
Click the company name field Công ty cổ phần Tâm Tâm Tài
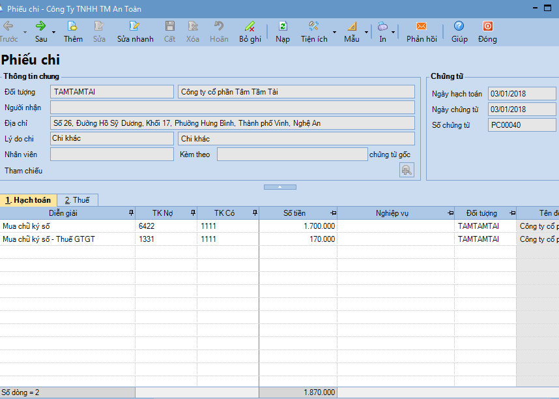pyautogui.click(x=296, y=92)
